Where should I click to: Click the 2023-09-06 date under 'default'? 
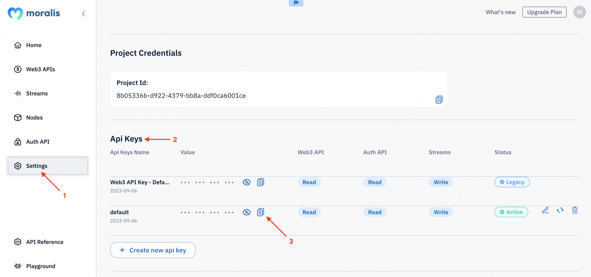(x=124, y=221)
